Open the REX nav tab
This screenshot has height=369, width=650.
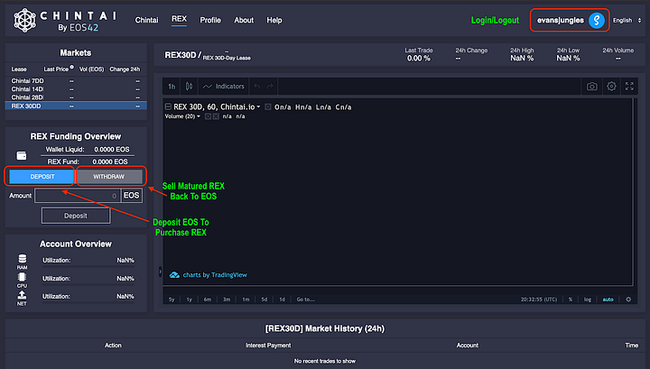tap(179, 19)
